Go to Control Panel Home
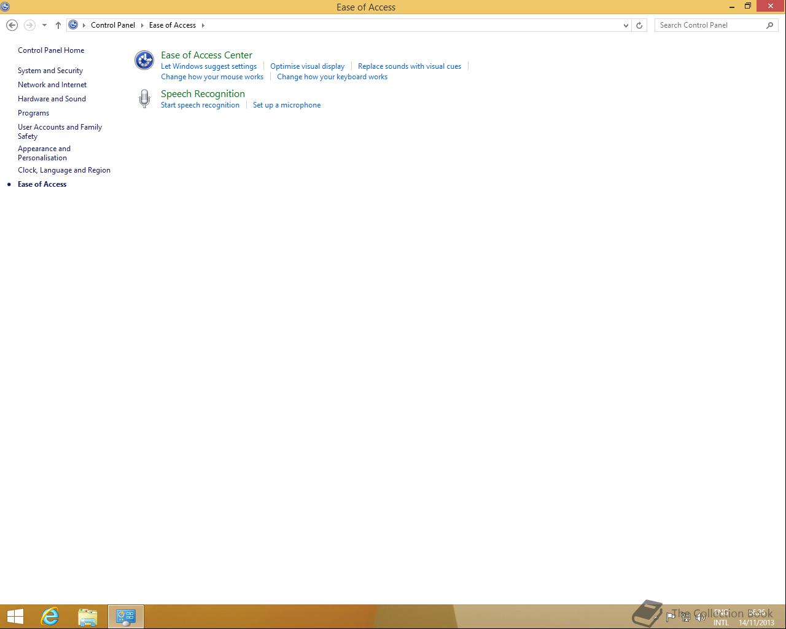This screenshot has width=786, height=629. pyautogui.click(x=51, y=50)
